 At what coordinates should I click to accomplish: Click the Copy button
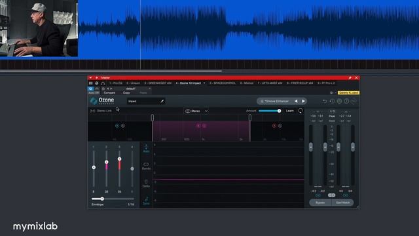point(126,92)
